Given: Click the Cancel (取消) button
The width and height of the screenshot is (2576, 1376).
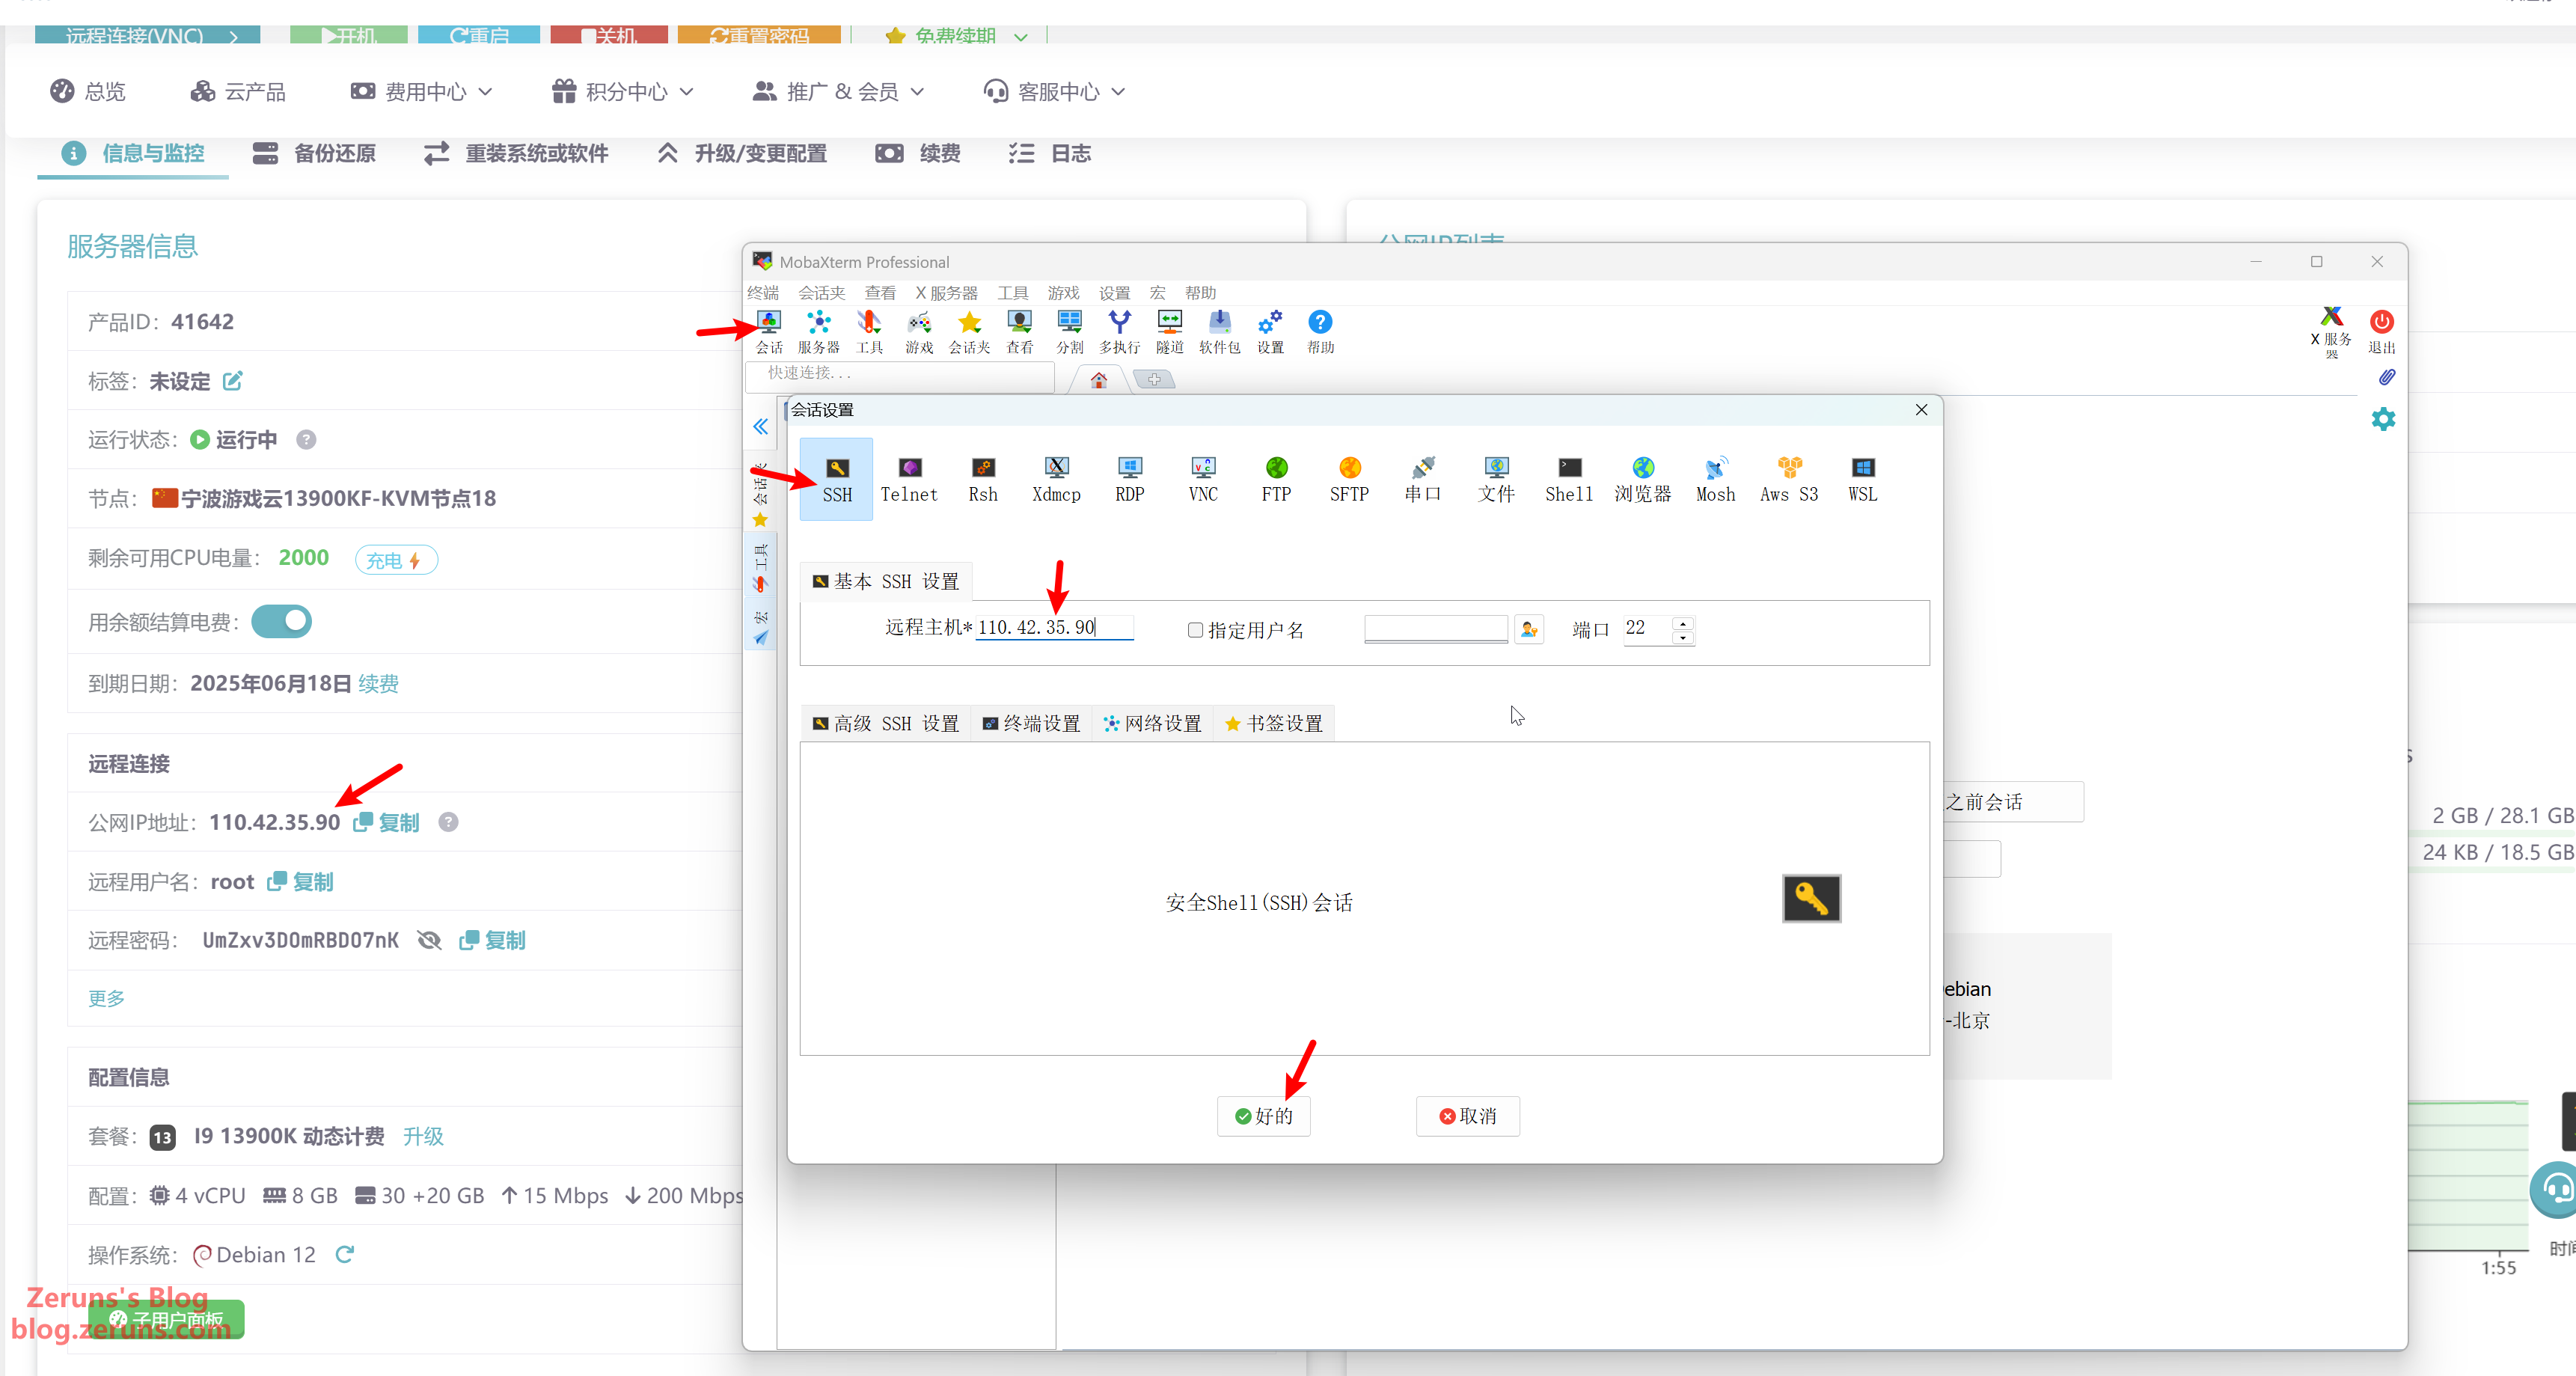Looking at the screenshot, I should (1468, 1116).
